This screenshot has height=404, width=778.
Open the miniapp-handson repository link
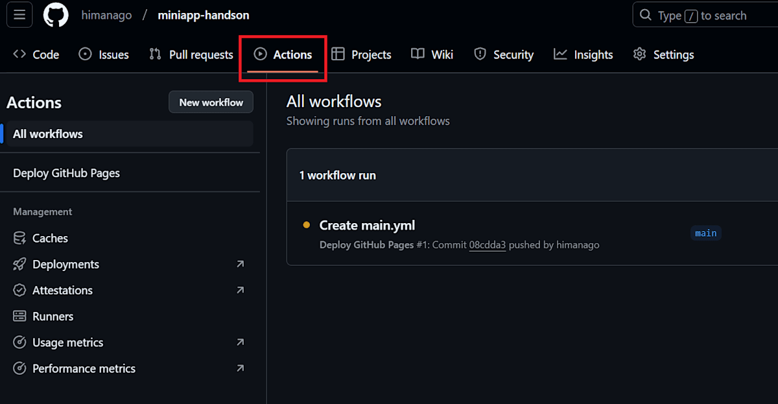pos(204,15)
